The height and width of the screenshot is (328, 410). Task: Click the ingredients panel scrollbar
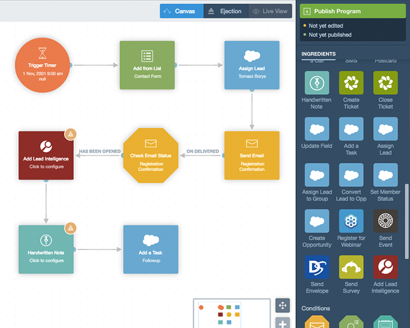click(406, 221)
